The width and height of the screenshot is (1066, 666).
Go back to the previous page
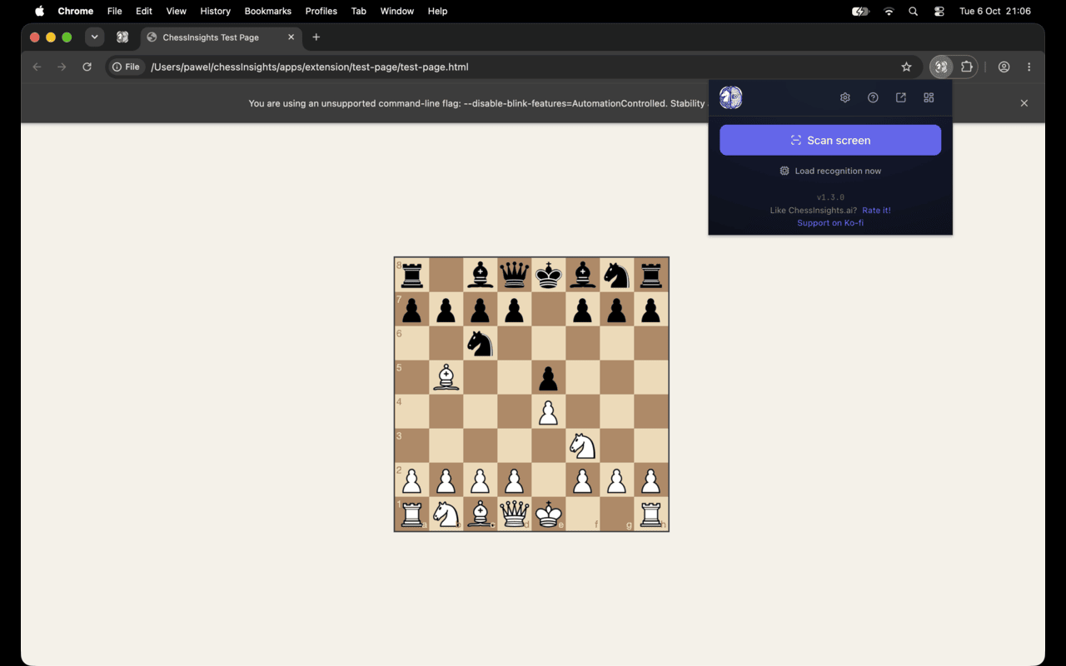coord(37,67)
